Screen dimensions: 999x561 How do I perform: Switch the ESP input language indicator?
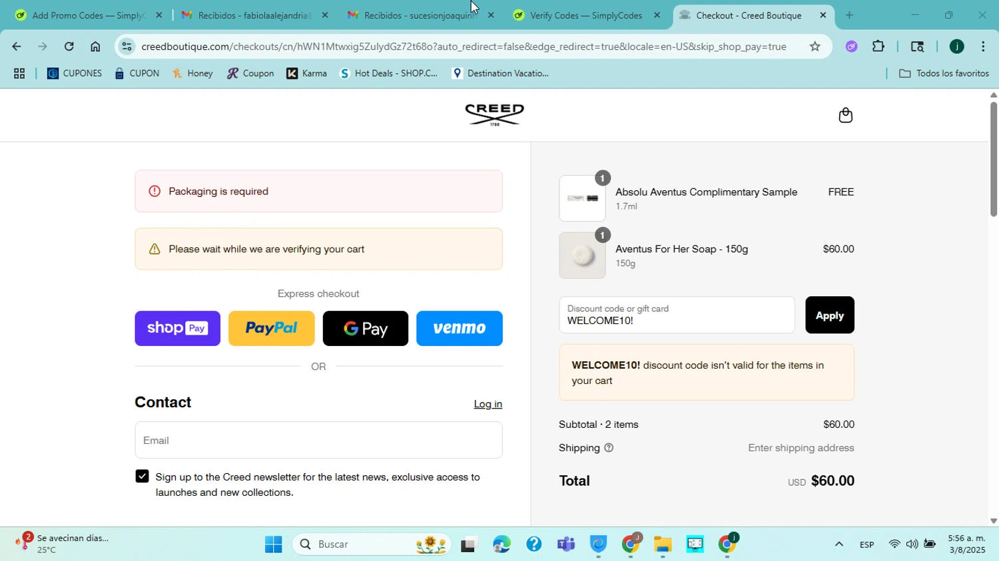pyautogui.click(x=866, y=544)
